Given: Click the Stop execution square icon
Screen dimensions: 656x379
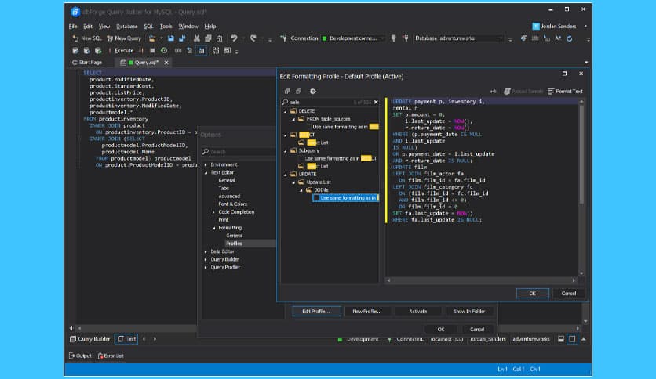Looking at the screenshot, I should 152,50.
